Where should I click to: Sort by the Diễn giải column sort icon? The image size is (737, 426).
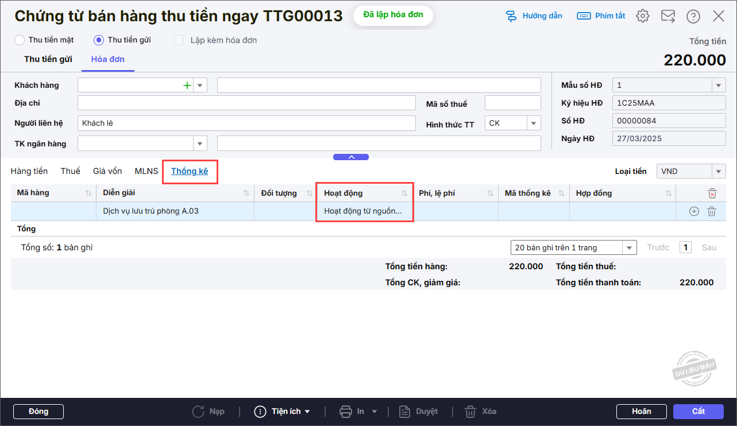pyautogui.click(x=246, y=193)
